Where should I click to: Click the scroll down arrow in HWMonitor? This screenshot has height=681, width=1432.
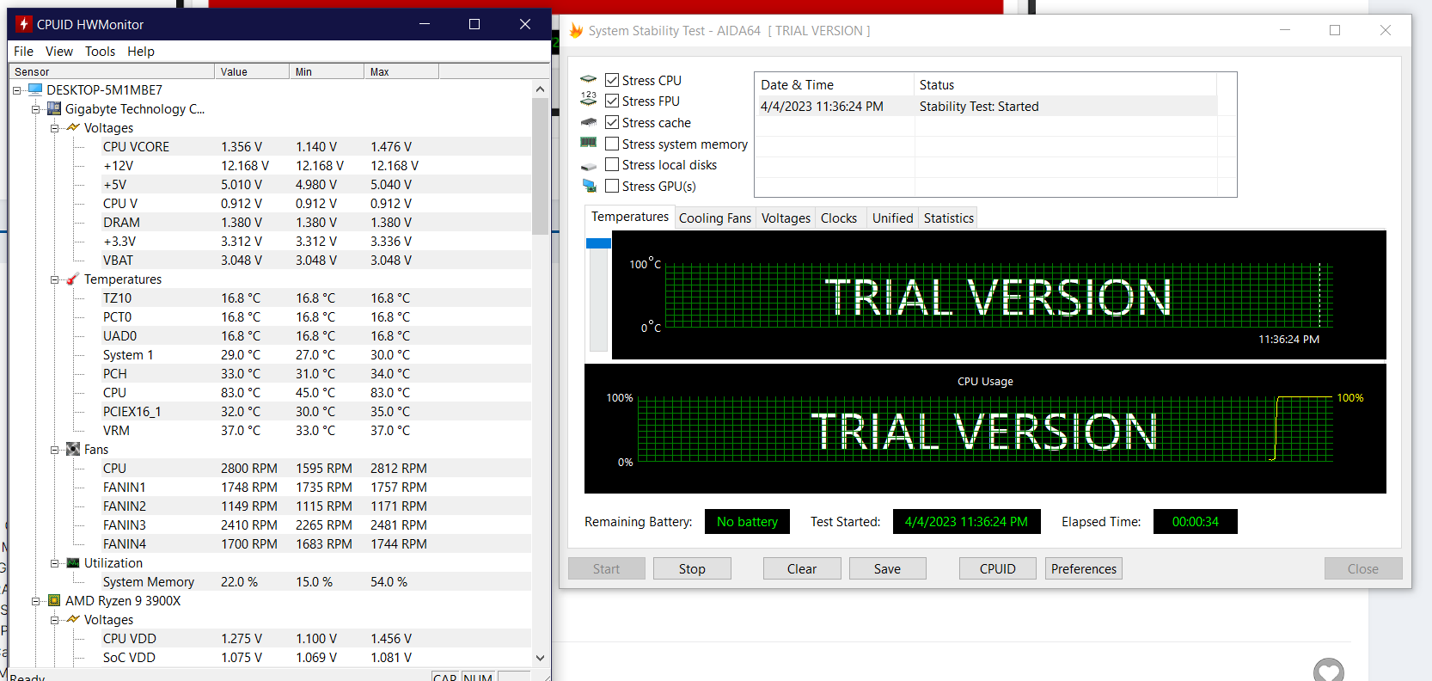540,658
